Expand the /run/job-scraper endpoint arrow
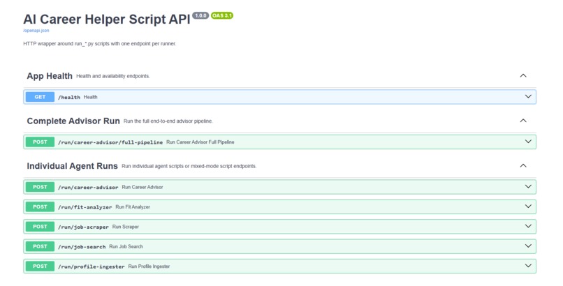Screen dimensions: 563x286 click(528, 226)
